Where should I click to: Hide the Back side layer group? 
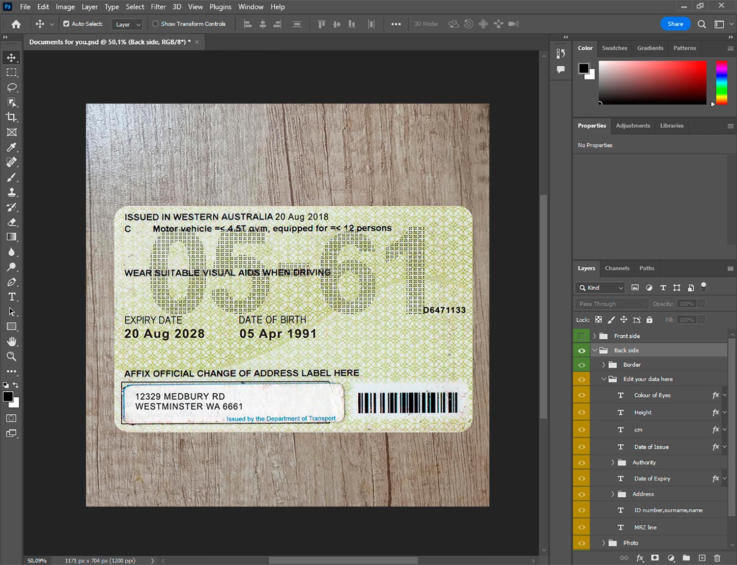(x=582, y=350)
